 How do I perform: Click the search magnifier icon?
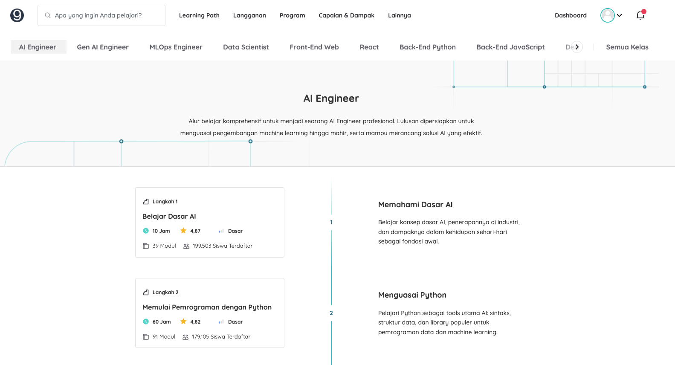click(x=48, y=15)
